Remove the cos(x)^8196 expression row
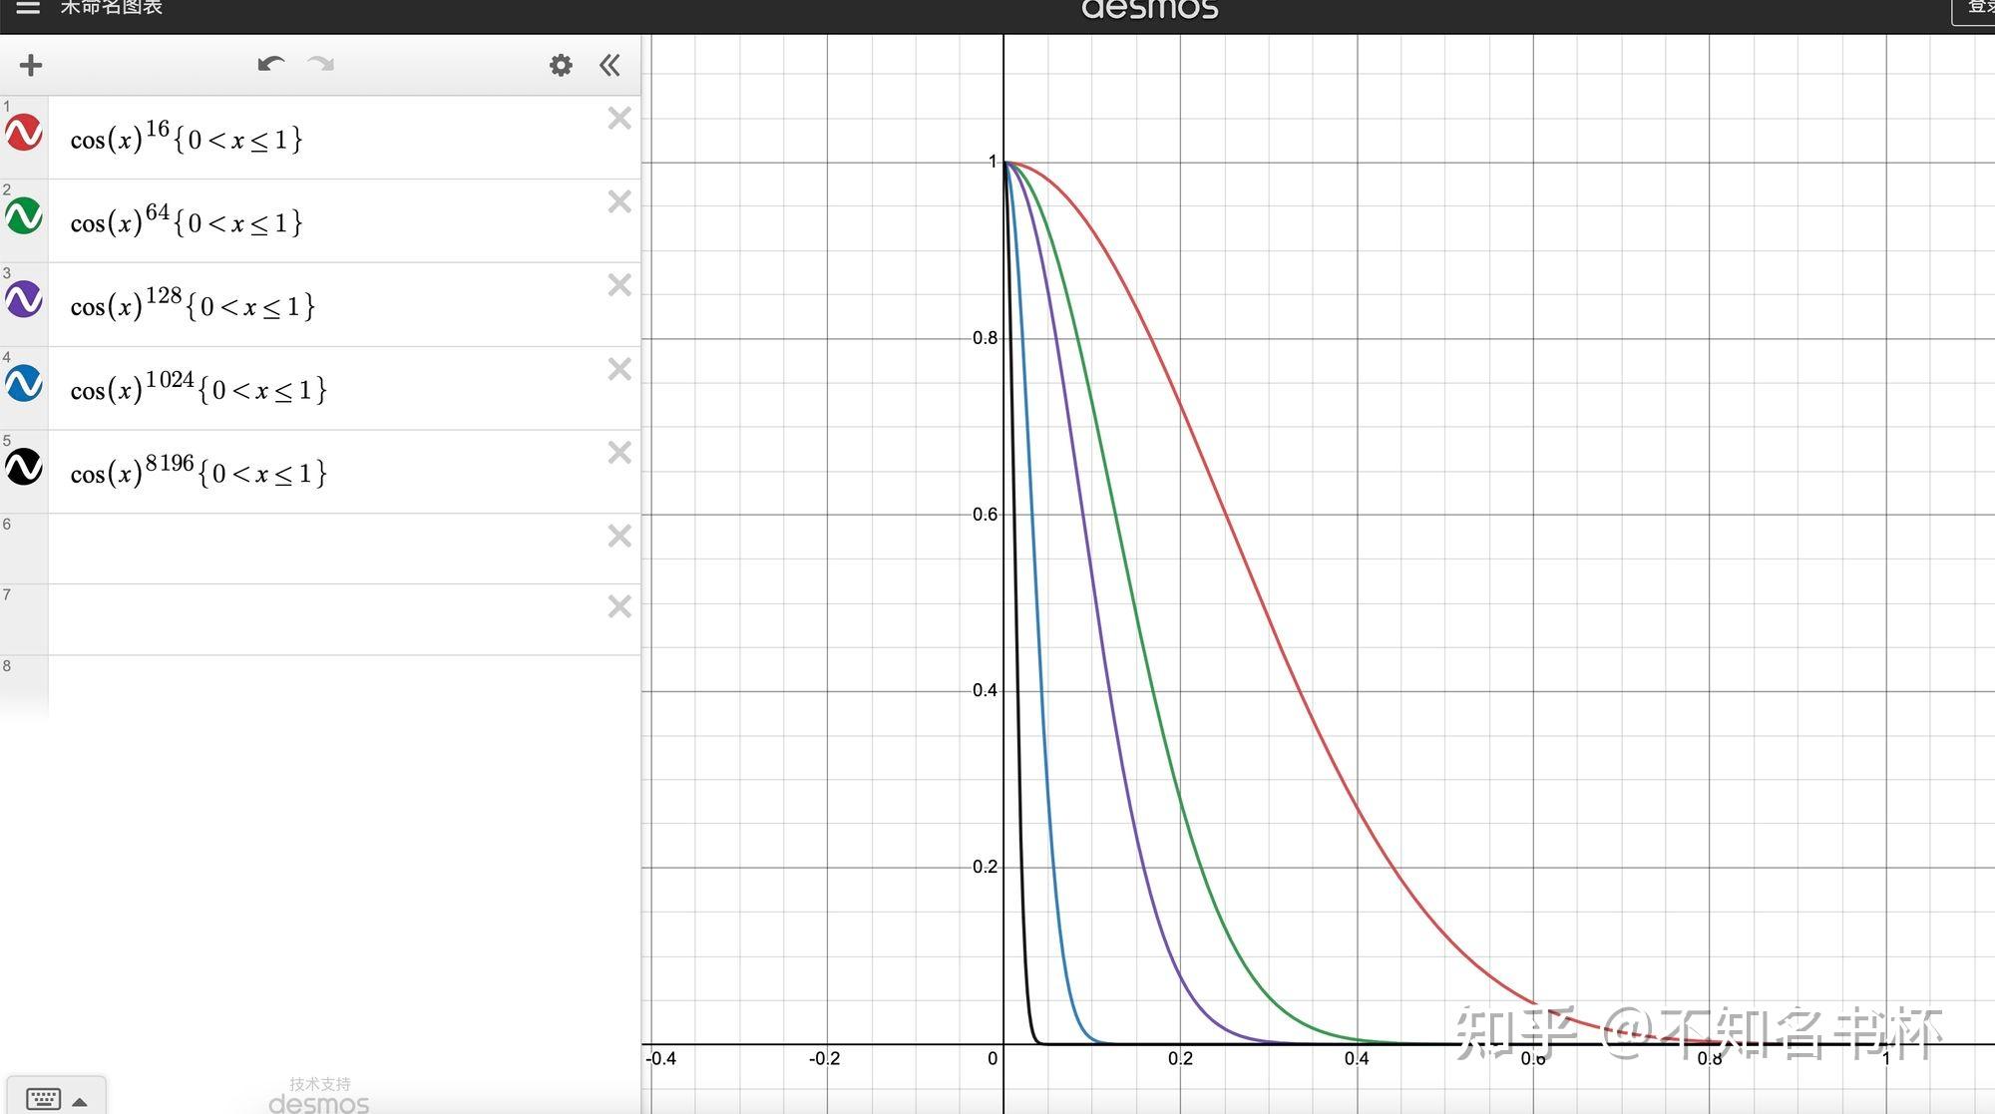 (619, 453)
